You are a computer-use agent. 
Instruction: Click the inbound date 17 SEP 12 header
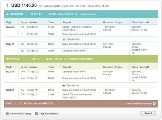pos(33,59)
